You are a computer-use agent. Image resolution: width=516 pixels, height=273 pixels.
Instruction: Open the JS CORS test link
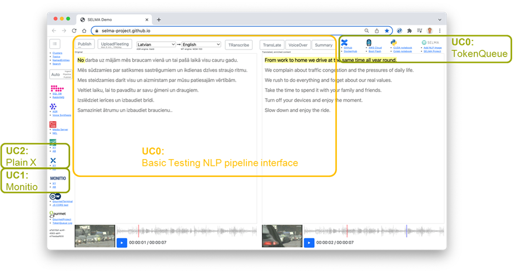[x=60, y=205]
